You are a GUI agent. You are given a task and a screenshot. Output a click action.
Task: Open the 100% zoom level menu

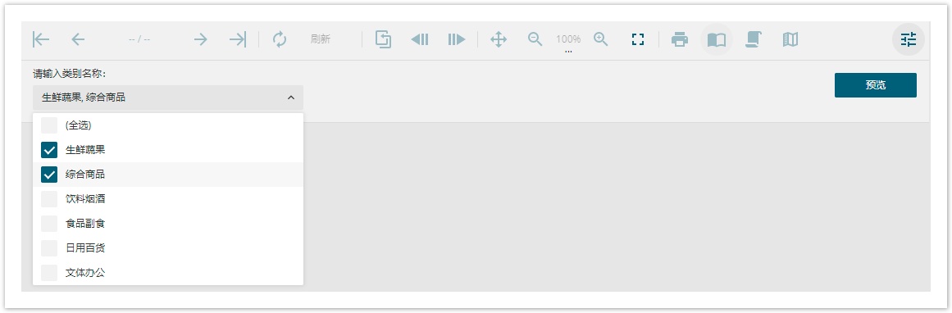(568, 40)
